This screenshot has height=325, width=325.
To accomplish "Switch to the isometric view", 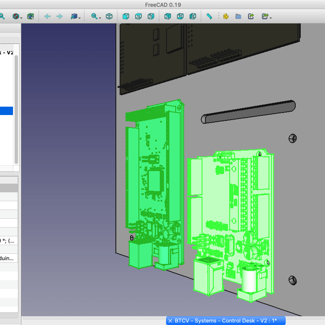I will 109,16.
